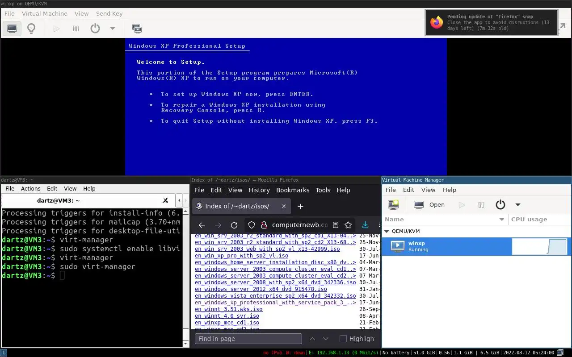Open the manage VM snapshots icon
572x357 pixels.
point(137,29)
